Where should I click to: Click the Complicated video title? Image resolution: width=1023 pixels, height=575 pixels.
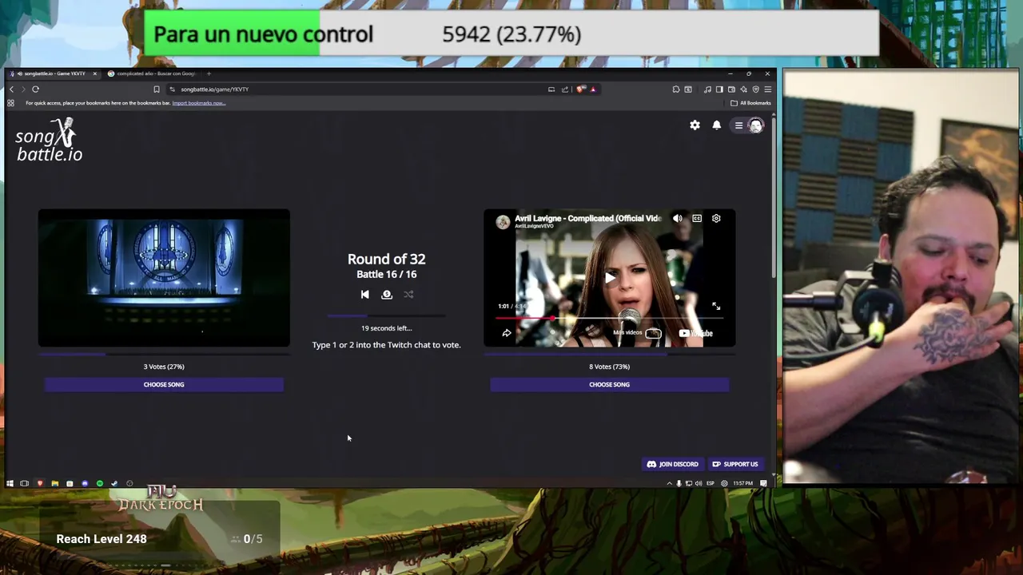point(588,218)
